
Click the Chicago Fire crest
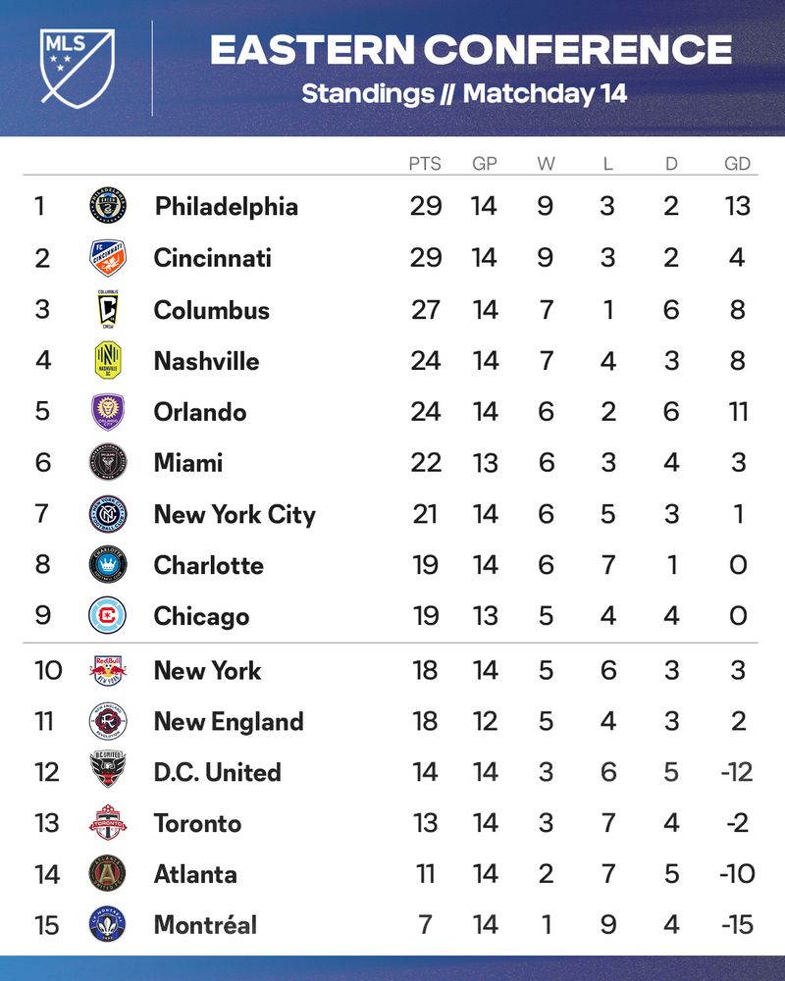point(108,616)
